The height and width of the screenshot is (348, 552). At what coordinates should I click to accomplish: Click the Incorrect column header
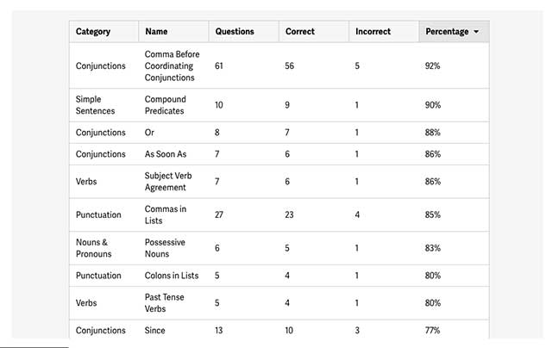click(x=373, y=32)
